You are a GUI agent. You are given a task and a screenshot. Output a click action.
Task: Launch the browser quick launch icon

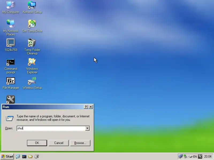pyautogui.click(x=18, y=157)
